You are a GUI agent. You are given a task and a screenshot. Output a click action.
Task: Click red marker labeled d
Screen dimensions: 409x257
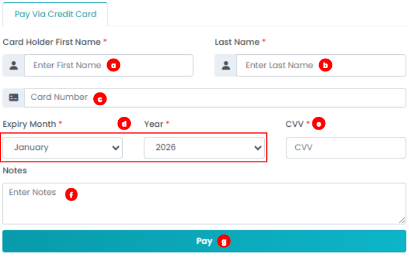(x=125, y=124)
